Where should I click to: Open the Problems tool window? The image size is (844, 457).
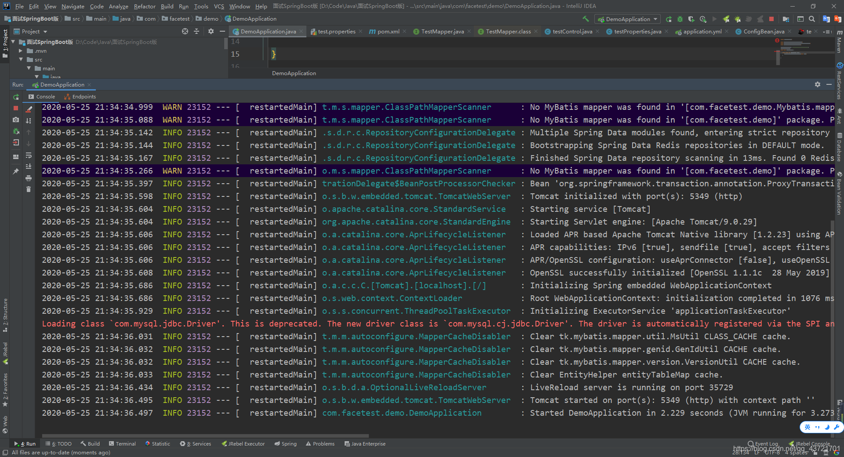click(x=320, y=444)
